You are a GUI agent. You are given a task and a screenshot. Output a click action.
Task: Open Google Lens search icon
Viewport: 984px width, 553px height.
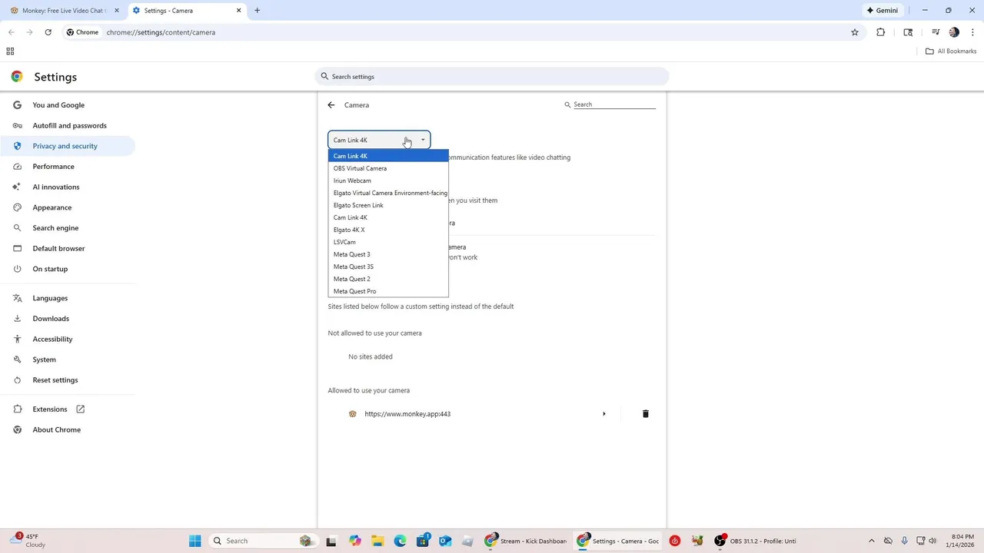(x=908, y=32)
